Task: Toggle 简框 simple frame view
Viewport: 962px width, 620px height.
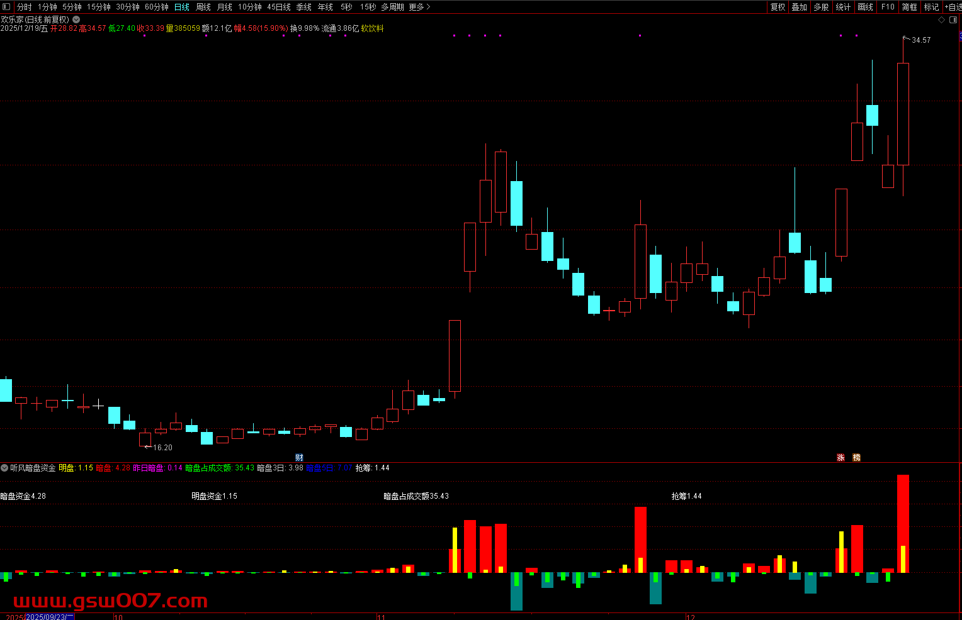Action: 909,7
